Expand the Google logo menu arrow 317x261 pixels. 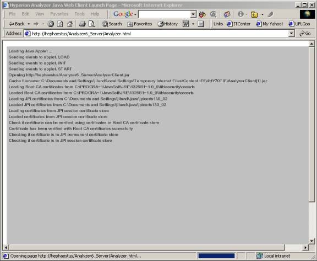click(x=135, y=14)
